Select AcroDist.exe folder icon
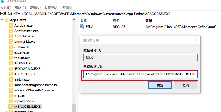 11,36
